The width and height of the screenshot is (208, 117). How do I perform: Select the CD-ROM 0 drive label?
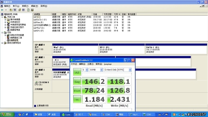42,86
